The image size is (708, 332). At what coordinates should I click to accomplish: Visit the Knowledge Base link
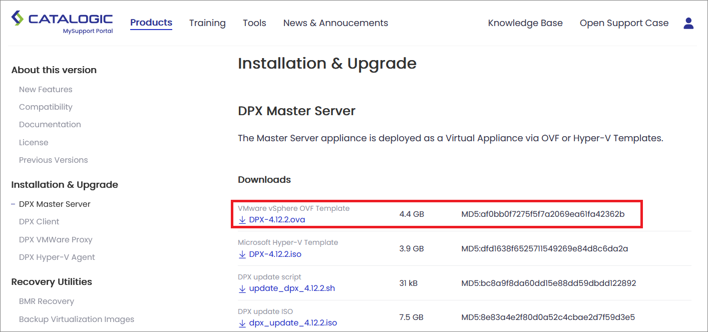525,23
